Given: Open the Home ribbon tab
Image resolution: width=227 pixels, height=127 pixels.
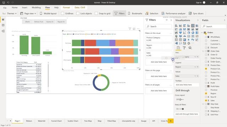Looking at the screenshot, I should pos(15,7).
